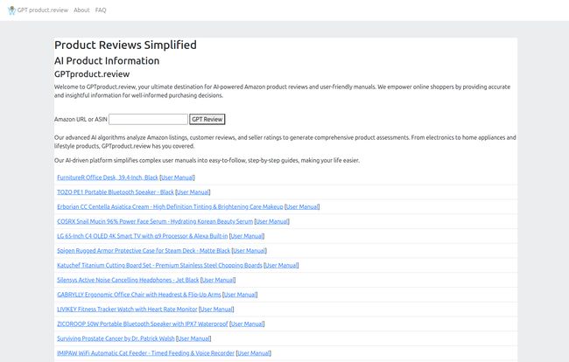Viewport: 569px width, 362px height.
Task: Click the GPT Review button
Action: click(207, 119)
